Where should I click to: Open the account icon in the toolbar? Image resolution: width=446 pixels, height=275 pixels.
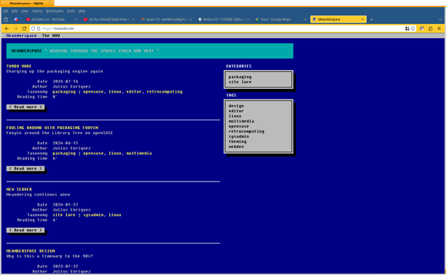422,28
